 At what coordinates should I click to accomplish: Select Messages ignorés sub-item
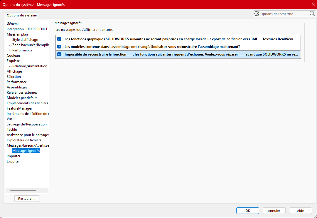pyautogui.click(x=26, y=151)
